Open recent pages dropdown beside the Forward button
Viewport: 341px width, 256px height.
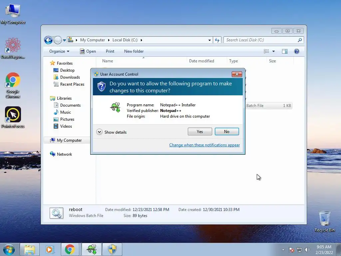[x=64, y=40]
